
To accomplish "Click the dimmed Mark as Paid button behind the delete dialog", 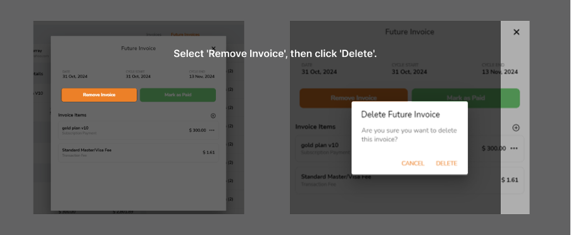I will 466,98.
